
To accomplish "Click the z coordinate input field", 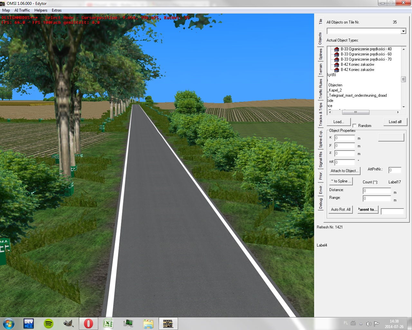I will pyautogui.click(x=345, y=153).
